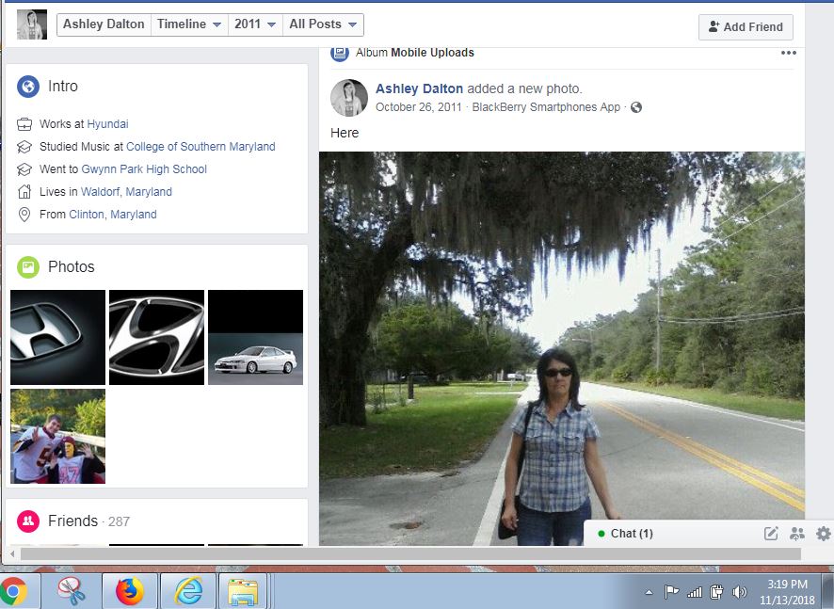Open College of Southern Maryland link
This screenshot has height=609, width=834.
coord(200,147)
